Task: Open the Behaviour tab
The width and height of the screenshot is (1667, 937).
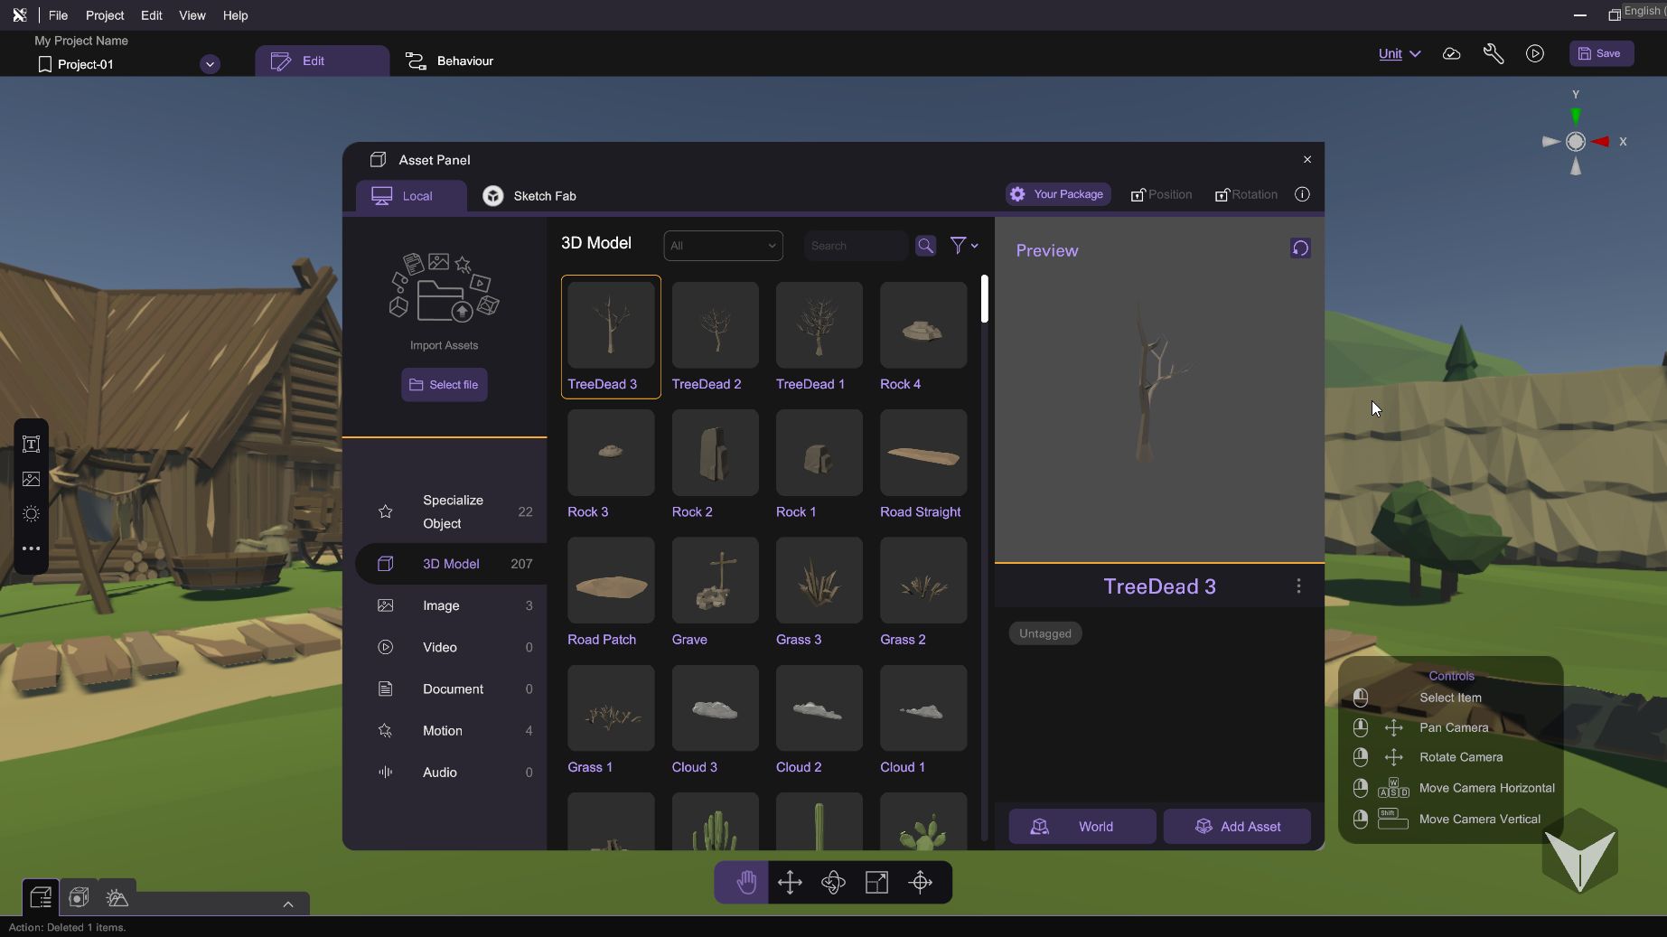Action: pyautogui.click(x=449, y=61)
